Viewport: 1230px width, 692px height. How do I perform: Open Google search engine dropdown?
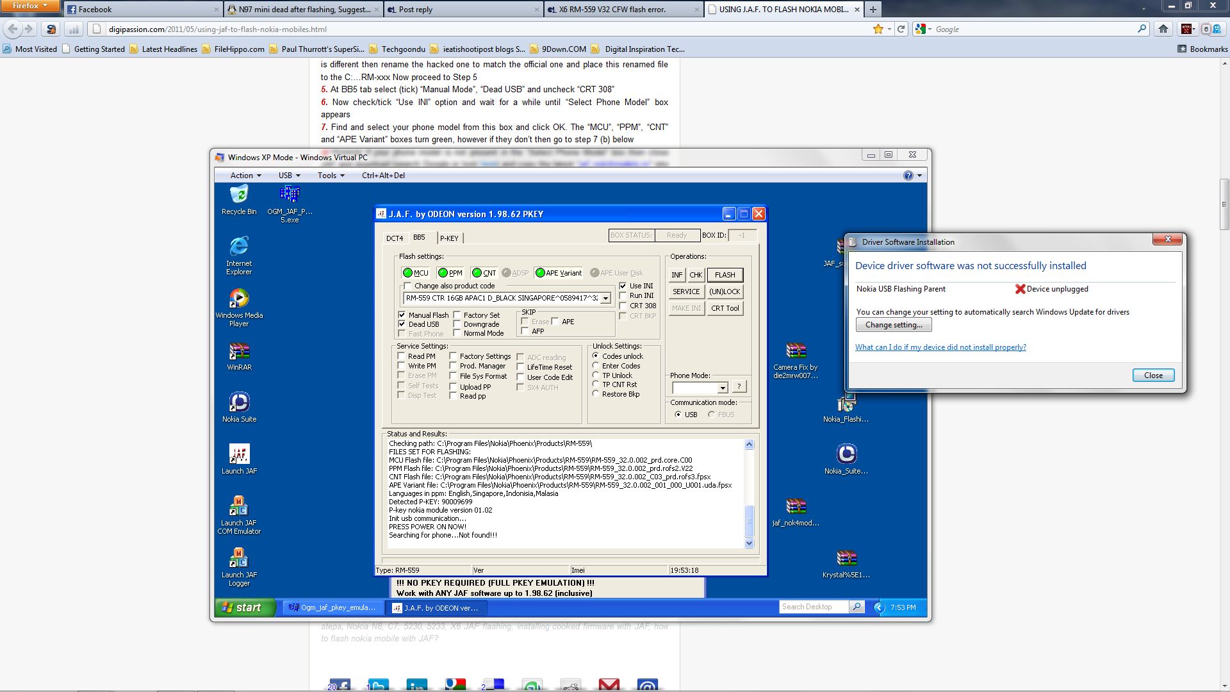point(922,29)
